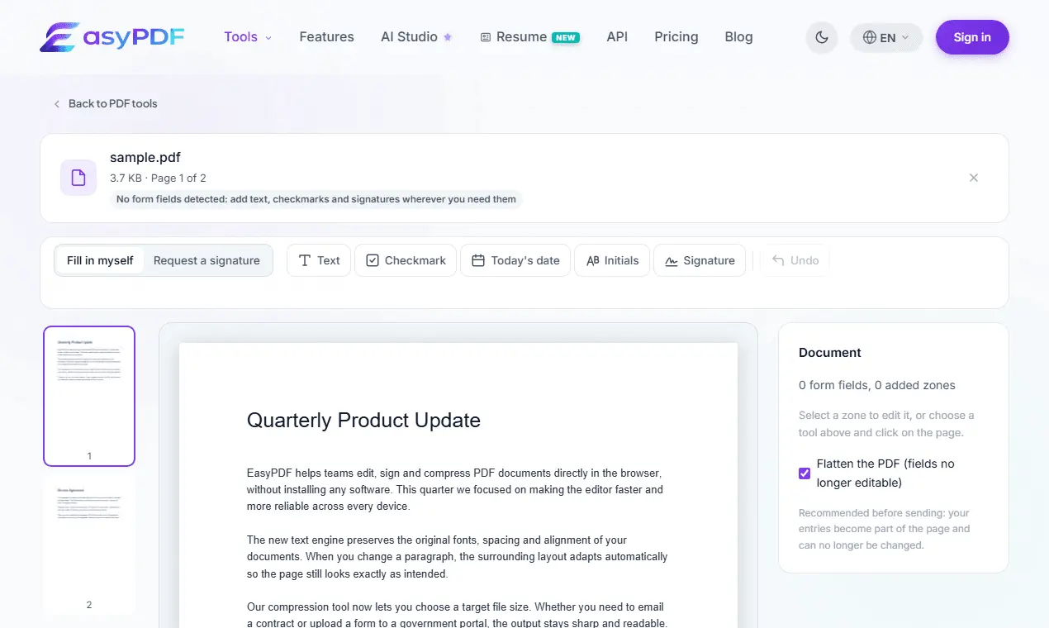Open AI Studio from the navigation

click(x=416, y=37)
